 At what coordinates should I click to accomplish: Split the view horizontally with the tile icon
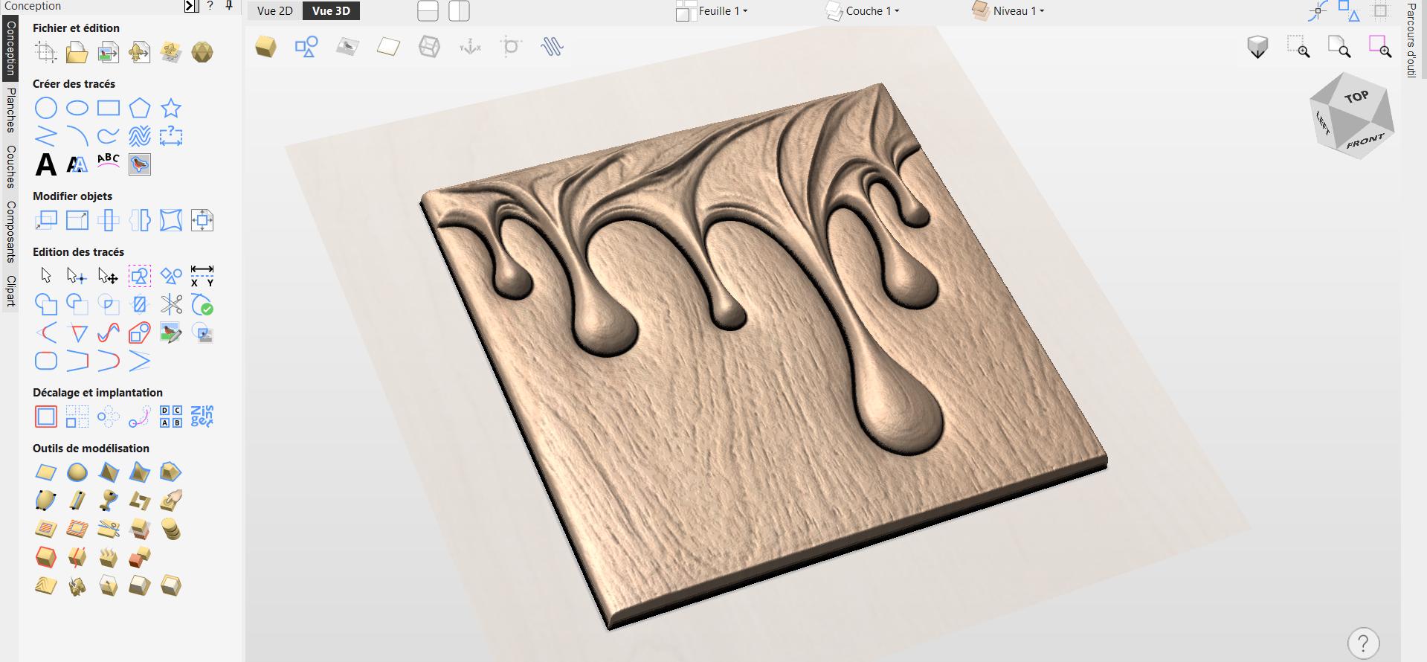point(428,11)
